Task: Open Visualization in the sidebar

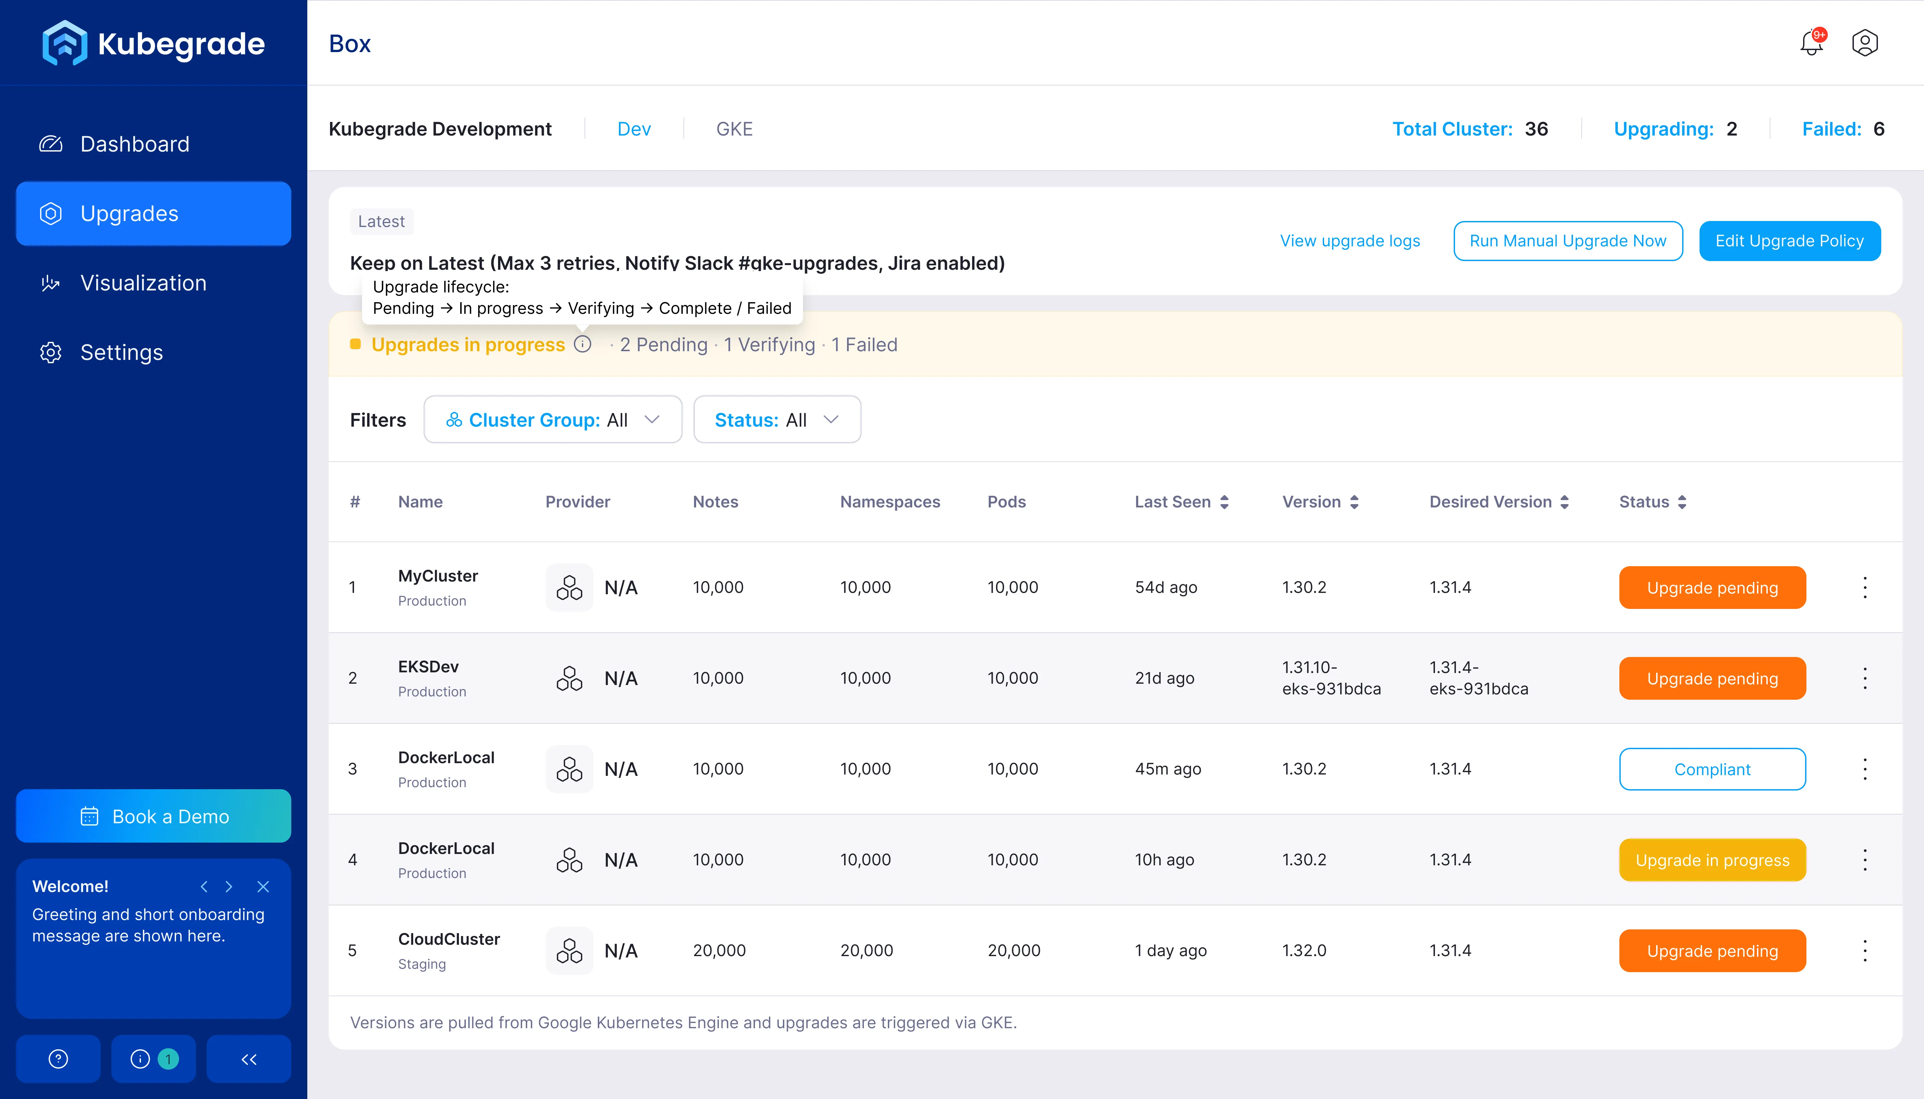Action: click(x=153, y=283)
